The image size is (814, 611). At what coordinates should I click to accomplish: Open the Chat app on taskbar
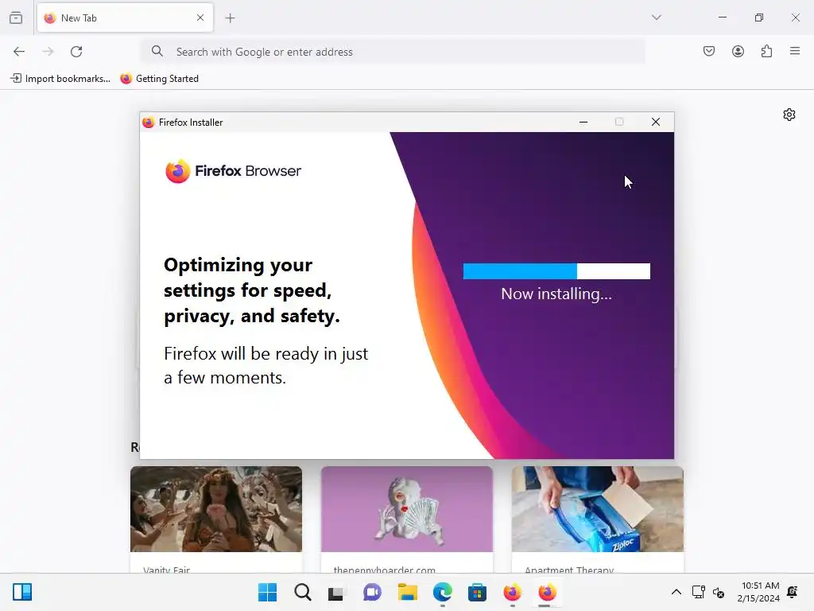pos(372,592)
